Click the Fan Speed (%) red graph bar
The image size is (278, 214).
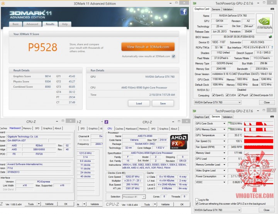click(x=258, y=141)
